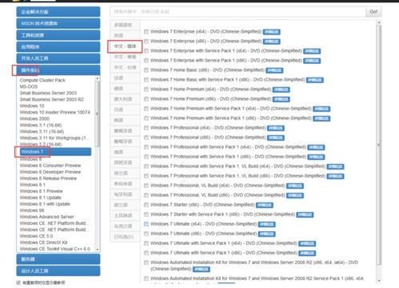Toggle 有重复项时仅显示最新项 checkbox
The image size is (399, 288).
(18, 282)
